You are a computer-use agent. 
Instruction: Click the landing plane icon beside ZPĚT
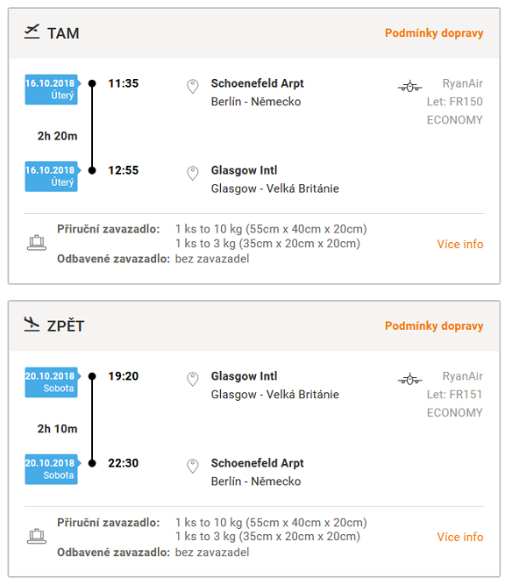(x=32, y=325)
